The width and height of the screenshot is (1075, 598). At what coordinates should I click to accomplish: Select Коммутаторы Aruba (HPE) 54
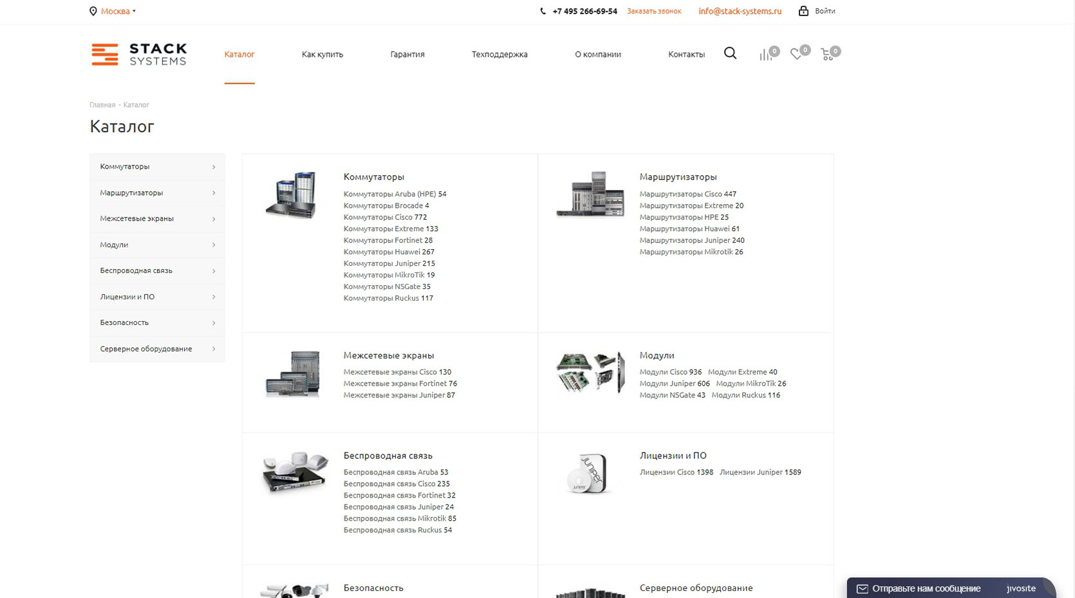tap(395, 194)
